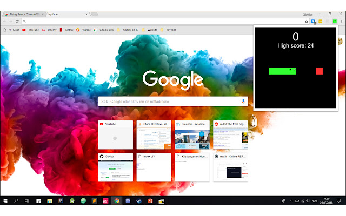Open the Index of / tile
Screen dimensions: 346x216
pos(154,167)
